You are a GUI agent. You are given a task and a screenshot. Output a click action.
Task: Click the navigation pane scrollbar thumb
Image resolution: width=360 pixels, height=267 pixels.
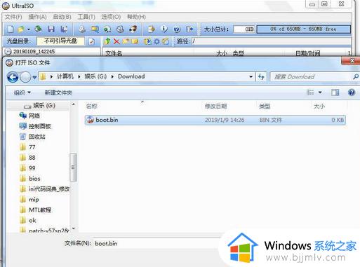[73, 167]
